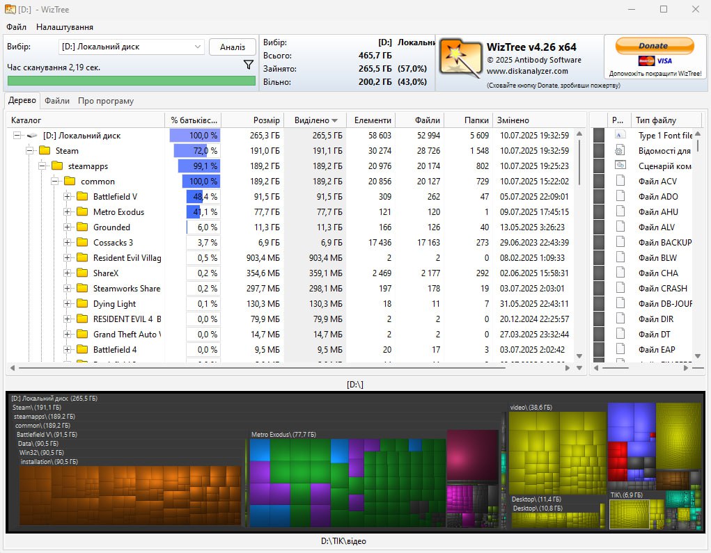This screenshot has width=711, height=553.
Task: Open the Налаштування menu
Action: 64,27
